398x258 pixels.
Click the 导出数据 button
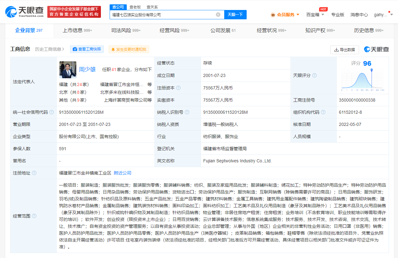click(345, 50)
